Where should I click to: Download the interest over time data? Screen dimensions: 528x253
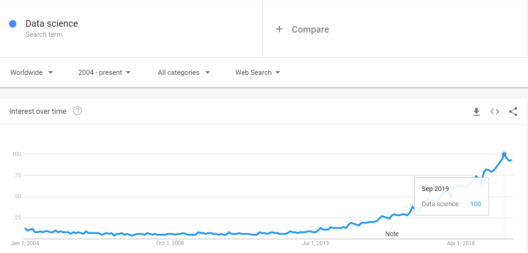pyautogui.click(x=476, y=112)
